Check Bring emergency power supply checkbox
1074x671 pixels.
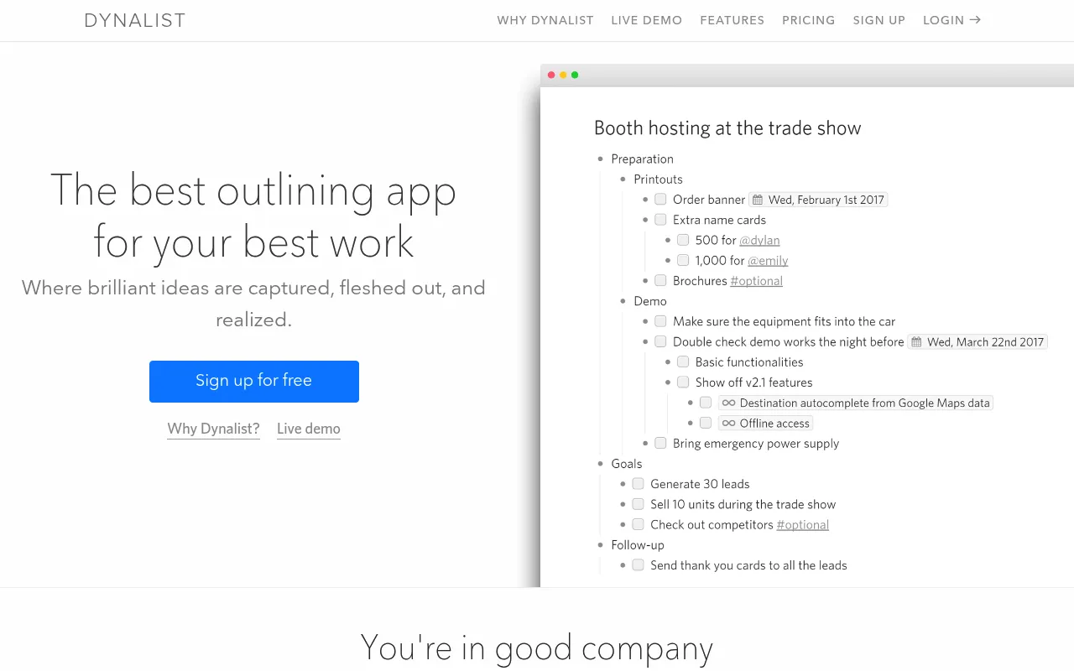(660, 443)
